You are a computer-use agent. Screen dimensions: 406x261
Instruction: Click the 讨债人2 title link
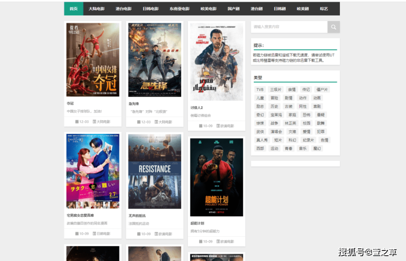pyautogui.click(x=197, y=107)
